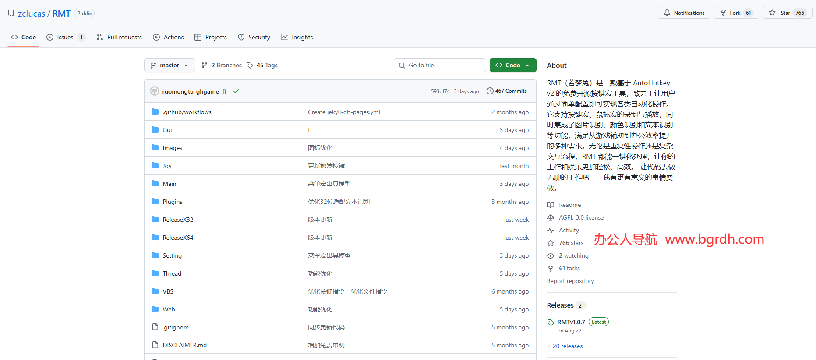Image resolution: width=816 pixels, height=360 pixels.
Task: Click the tag icon beside 45 Tags
Action: pos(250,65)
